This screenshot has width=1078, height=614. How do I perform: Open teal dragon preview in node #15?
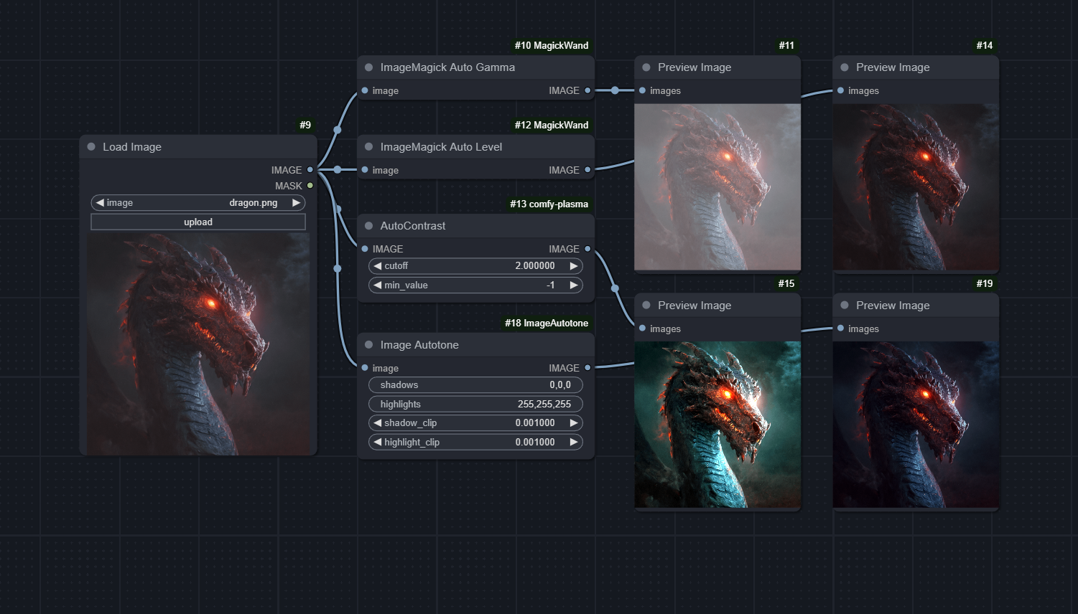click(717, 425)
